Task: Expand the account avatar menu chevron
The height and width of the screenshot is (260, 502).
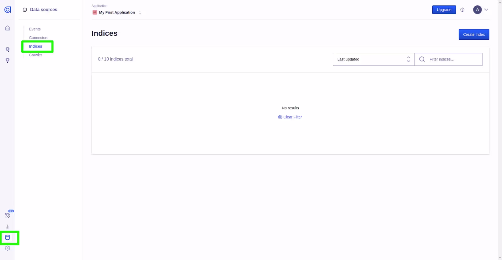Action: [486, 10]
